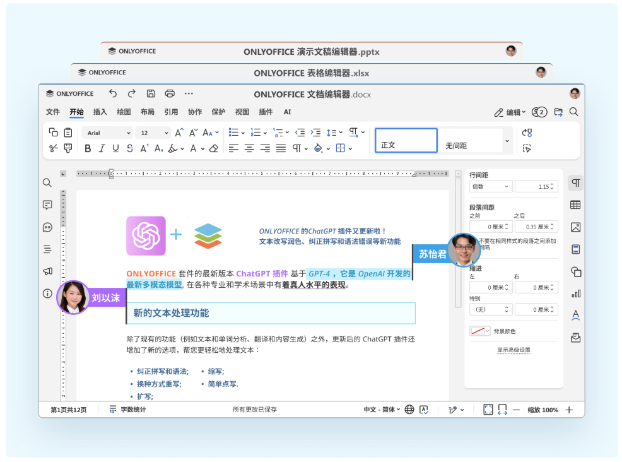Click 显示高级设置 link

tap(513, 350)
